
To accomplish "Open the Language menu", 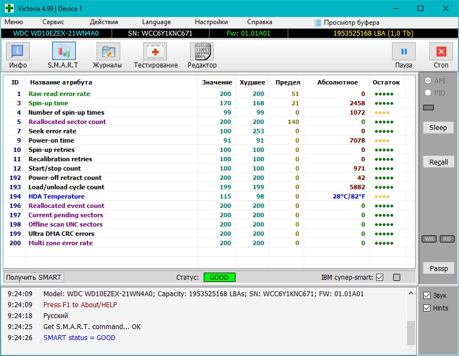I will (x=156, y=22).
